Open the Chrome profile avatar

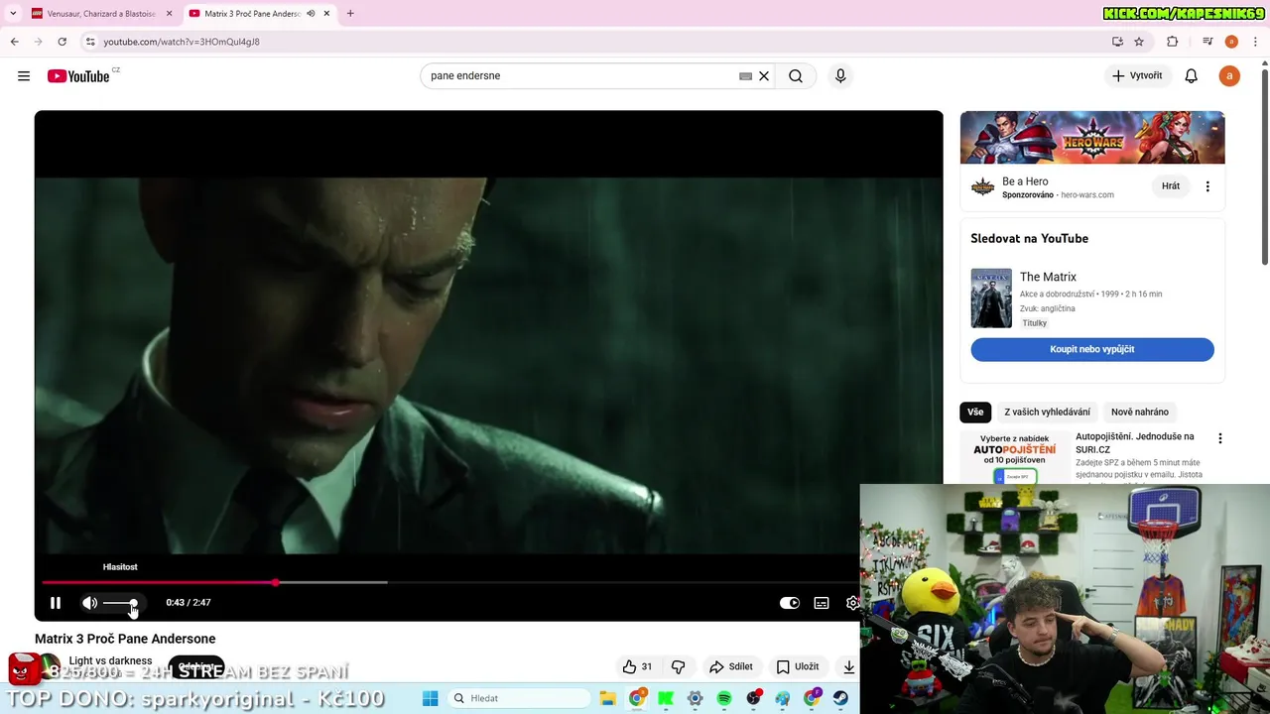pyautogui.click(x=1231, y=42)
